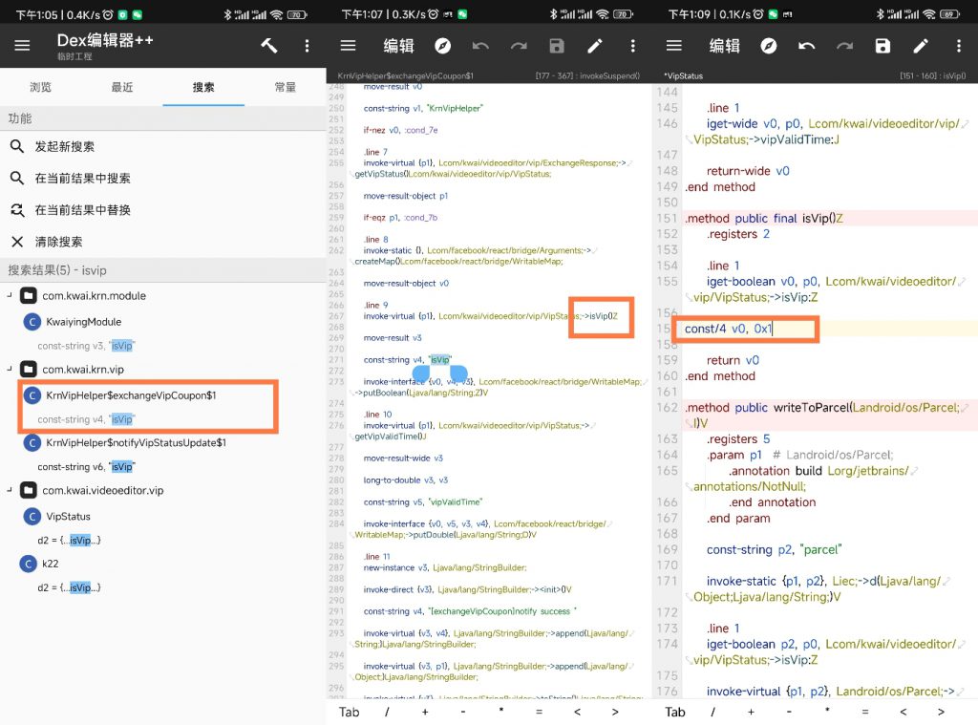Viewport: 978px width, 725px height.
Task: Click the compass navigation icon in VipStatus editor
Action: click(769, 46)
